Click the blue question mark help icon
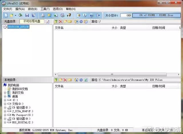 (91, 15)
